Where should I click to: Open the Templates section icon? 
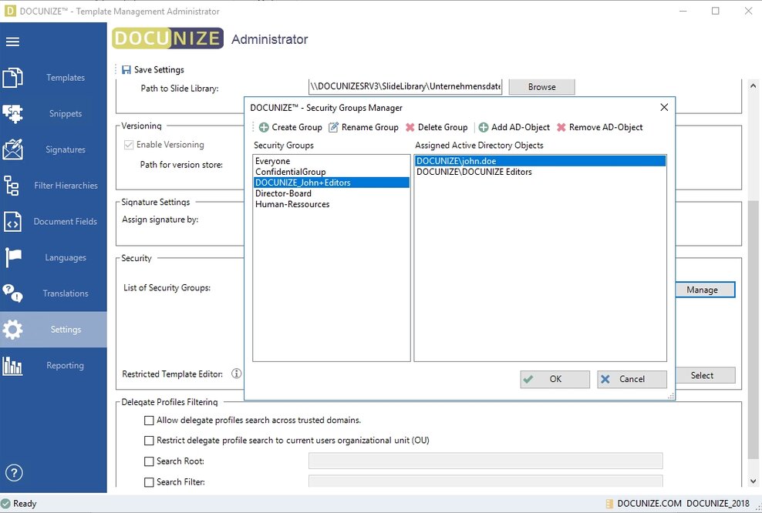pos(13,78)
